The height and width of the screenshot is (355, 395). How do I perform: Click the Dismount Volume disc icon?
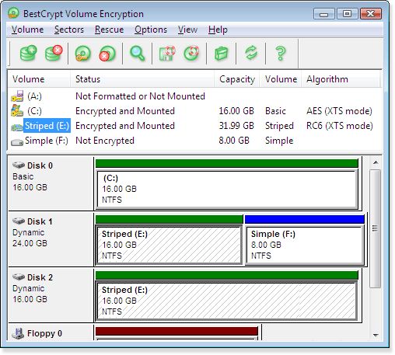(107, 54)
